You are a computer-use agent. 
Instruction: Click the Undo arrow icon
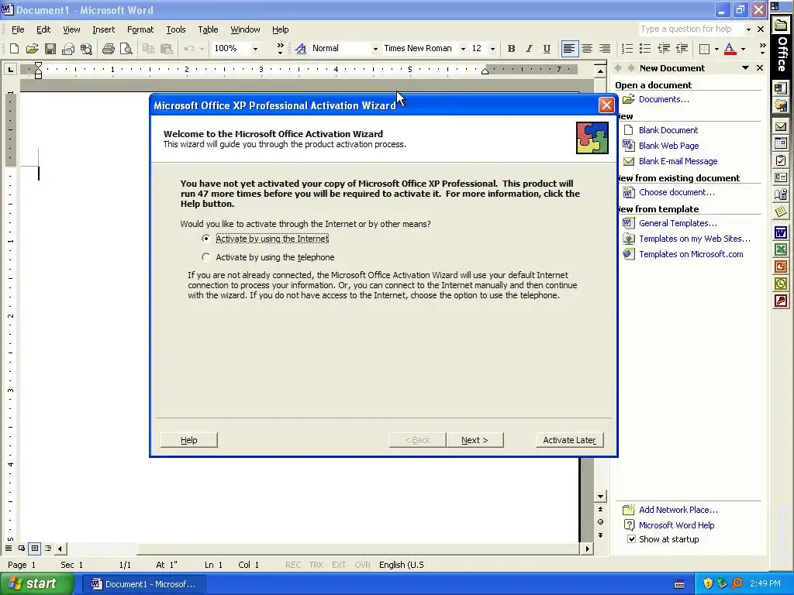pyautogui.click(x=189, y=49)
